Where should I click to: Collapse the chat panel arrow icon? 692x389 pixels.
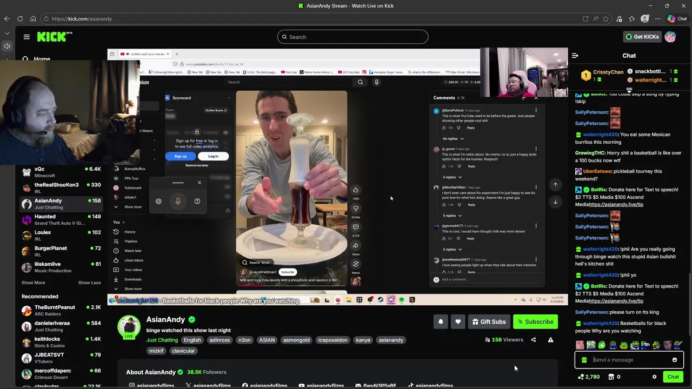575,56
